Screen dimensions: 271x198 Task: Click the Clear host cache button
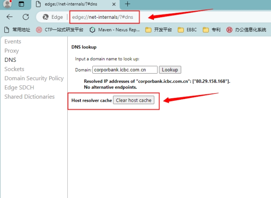(134, 100)
